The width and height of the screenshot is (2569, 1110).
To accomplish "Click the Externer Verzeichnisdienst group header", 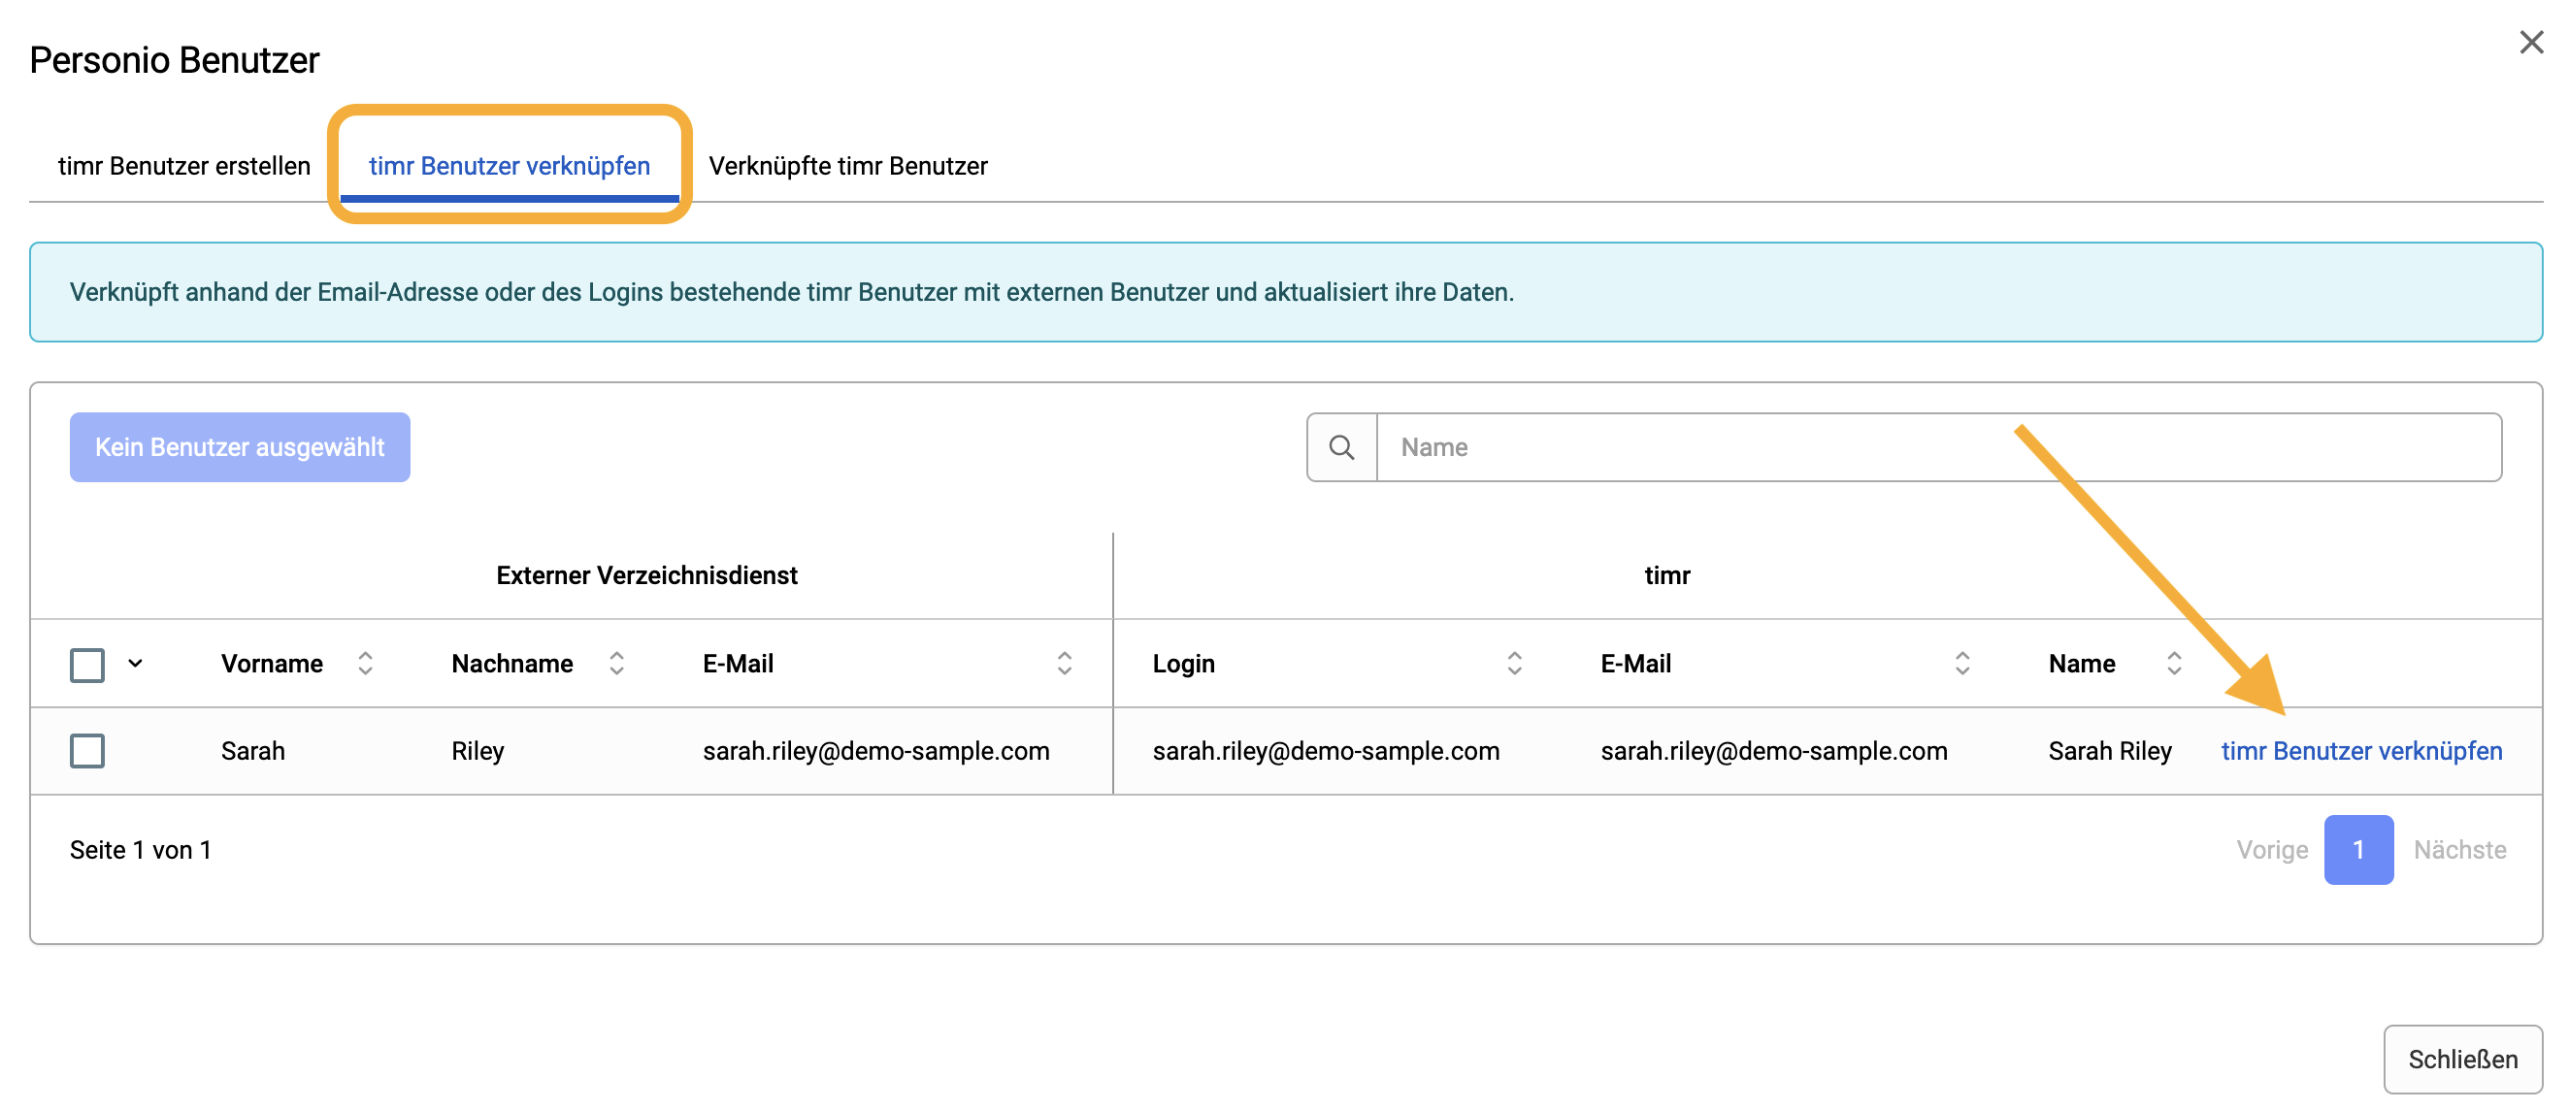I will (646, 575).
